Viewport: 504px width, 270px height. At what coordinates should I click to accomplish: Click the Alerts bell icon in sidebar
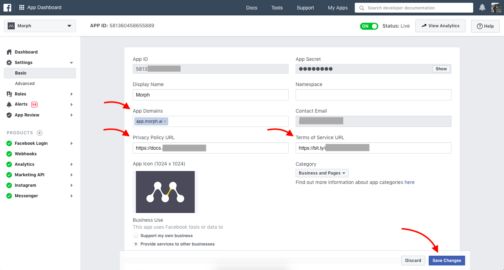pyautogui.click(x=9, y=104)
